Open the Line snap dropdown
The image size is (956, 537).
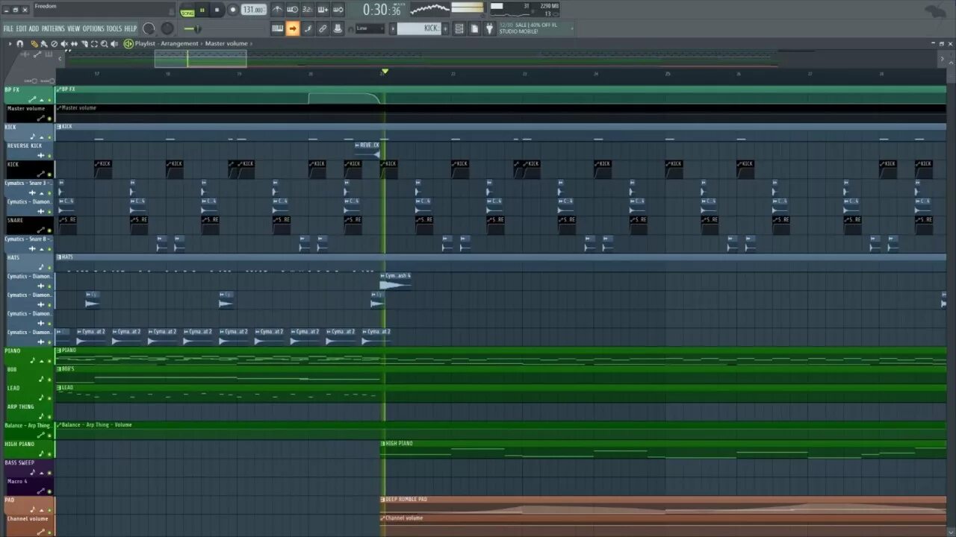[371, 28]
